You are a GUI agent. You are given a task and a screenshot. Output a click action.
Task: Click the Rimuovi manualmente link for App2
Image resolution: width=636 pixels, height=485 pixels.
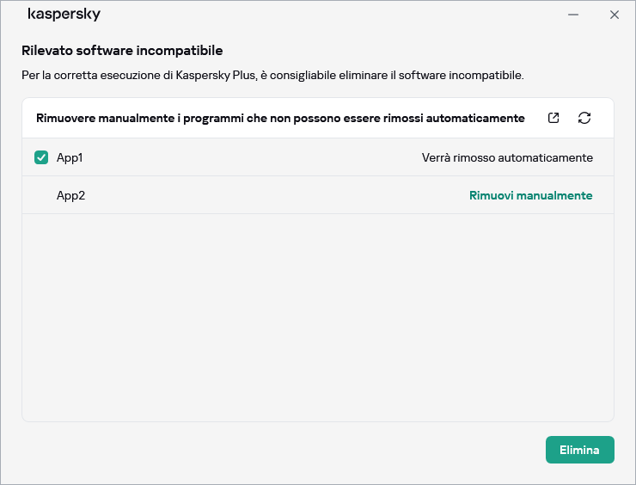tap(530, 195)
